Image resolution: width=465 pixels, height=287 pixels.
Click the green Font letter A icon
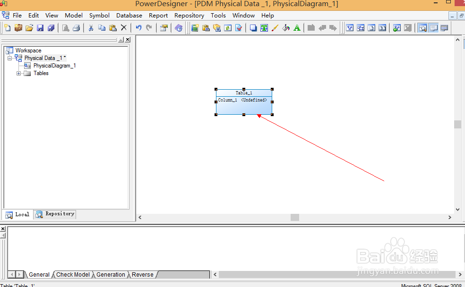[297, 28]
